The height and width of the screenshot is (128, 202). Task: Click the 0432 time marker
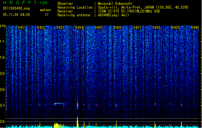41,28
